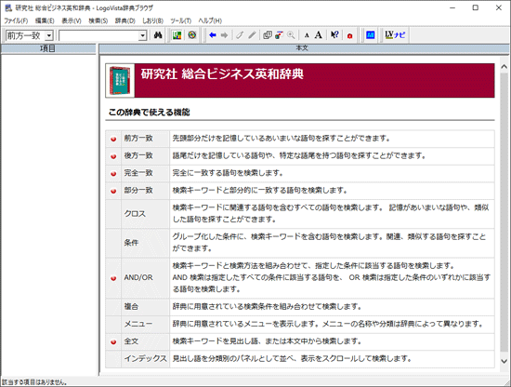
Task: Click the small letter A font icon
Action: point(307,35)
